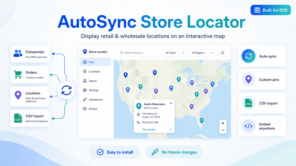Click the No theme changes brush icon
Image resolution: width=296 pixels, height=166 pixels.
coord(155,152)
